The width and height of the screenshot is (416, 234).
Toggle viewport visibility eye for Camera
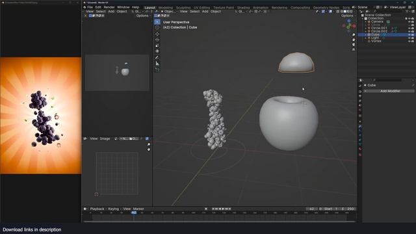tap(409, 21)
